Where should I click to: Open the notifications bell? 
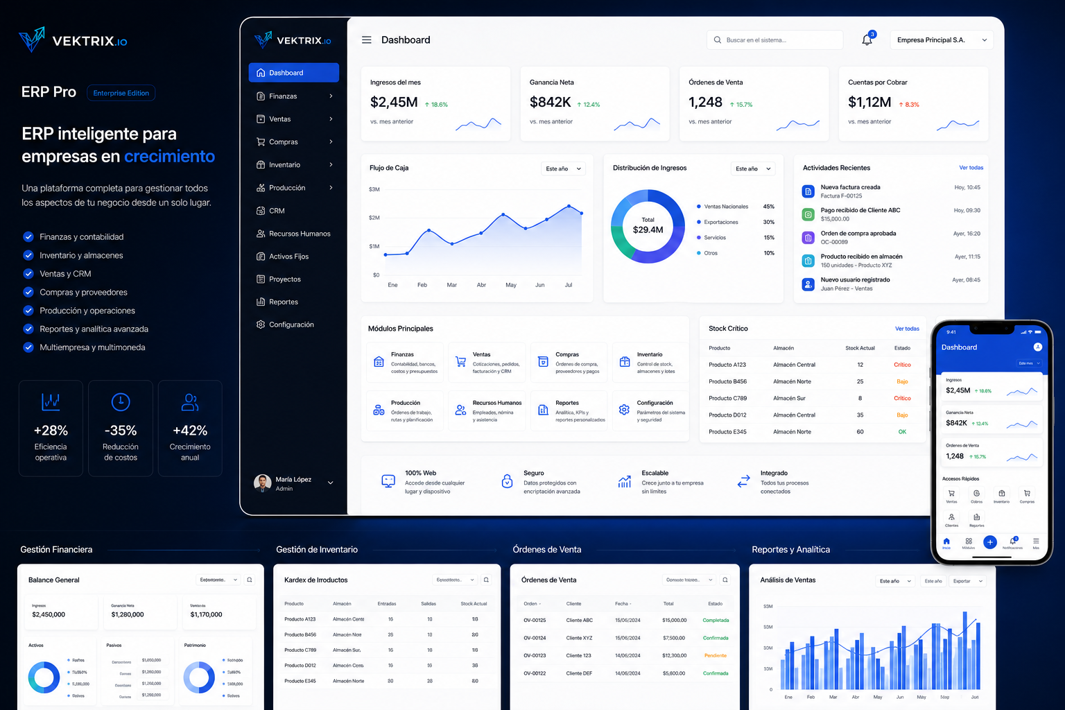(x=867, y=40)
